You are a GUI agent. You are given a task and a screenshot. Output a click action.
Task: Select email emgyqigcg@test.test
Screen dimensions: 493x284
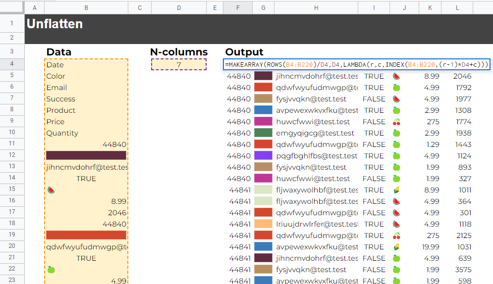(x=315, y=133)
